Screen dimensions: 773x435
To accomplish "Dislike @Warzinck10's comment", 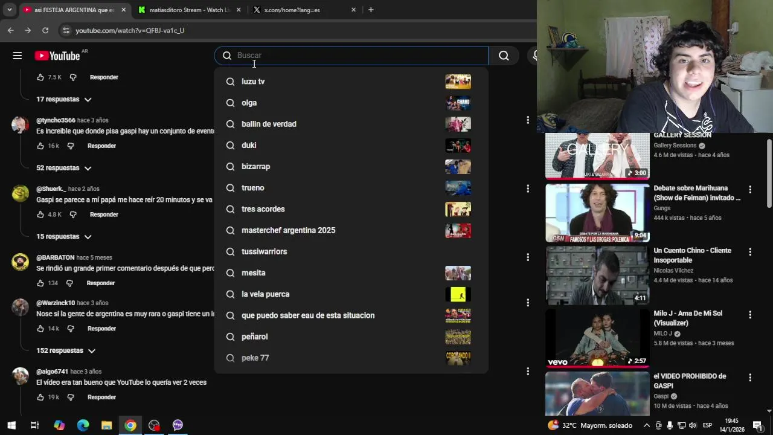I will [x=71, y=329].
